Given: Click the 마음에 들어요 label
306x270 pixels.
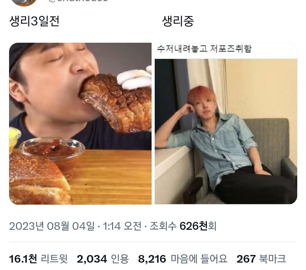Looking at the screenshot, I should (199, 259).
